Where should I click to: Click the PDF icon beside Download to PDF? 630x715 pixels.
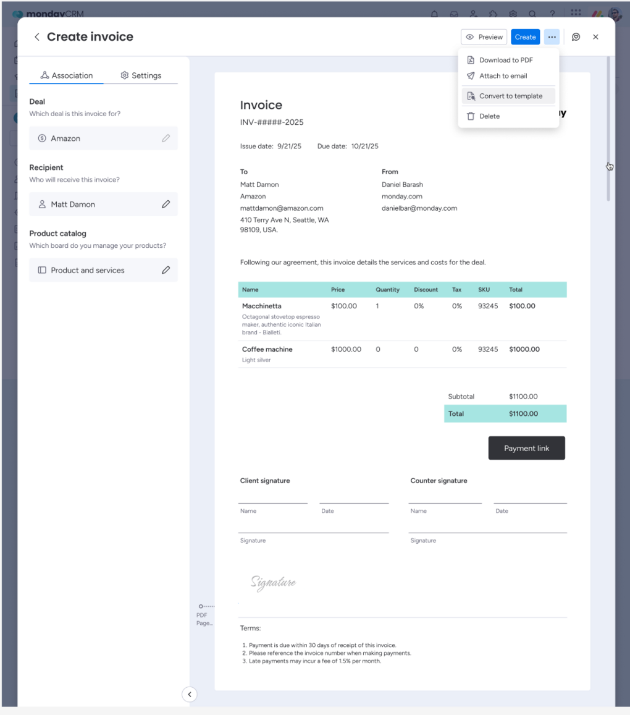tap(471, 60)
